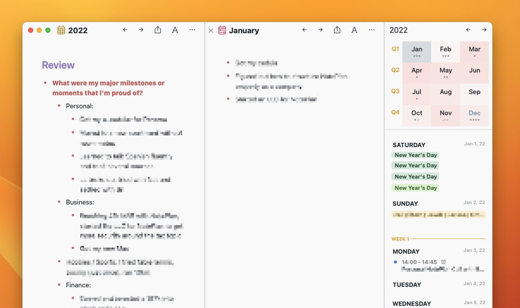Click the Jan 3, 22 date label
Screen dimensions: 520x308
click(x=474, y=250)
